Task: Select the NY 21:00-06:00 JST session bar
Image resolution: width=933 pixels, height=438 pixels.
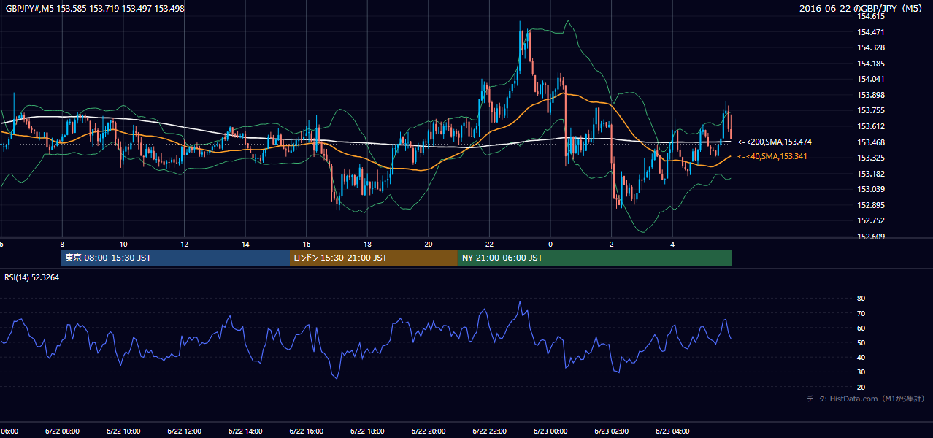Action: 595,258
